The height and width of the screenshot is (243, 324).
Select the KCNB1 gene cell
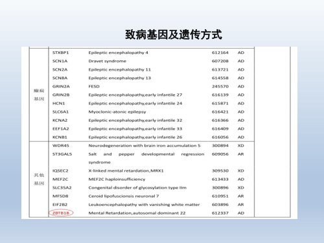[x=60, y=137]
